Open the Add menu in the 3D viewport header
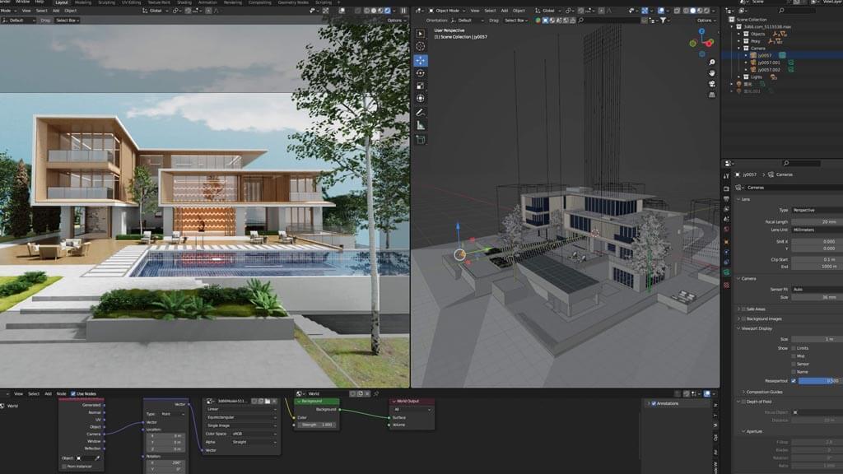843x474 pixels. pyautogui.click(x=504, y=11)
